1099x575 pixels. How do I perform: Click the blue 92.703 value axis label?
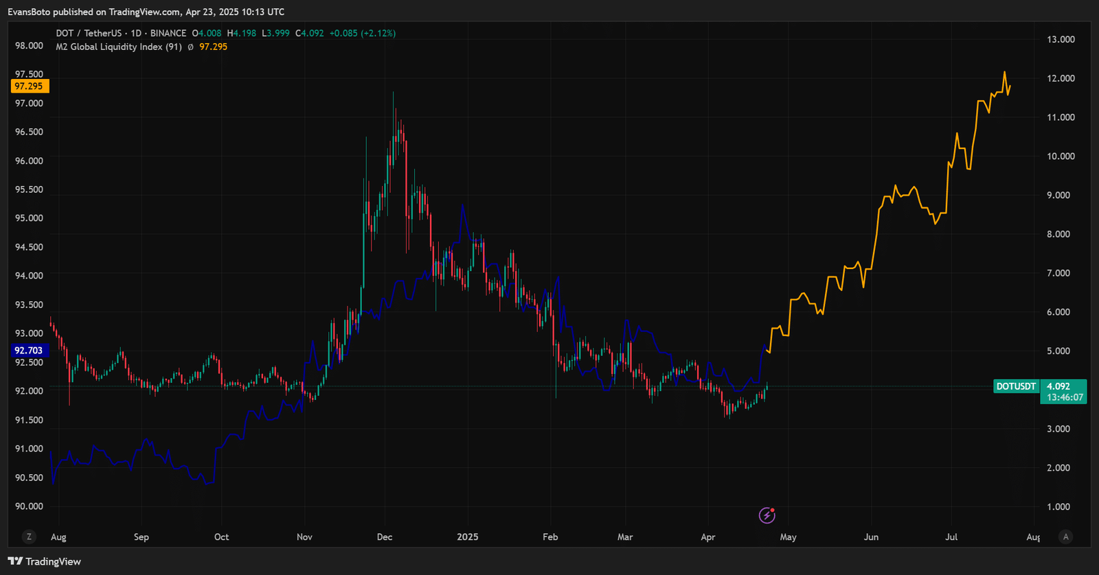pos(29,351)
